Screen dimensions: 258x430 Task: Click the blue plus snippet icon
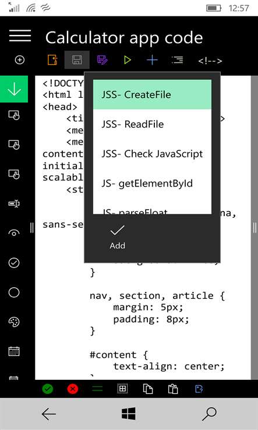pos(152,60)
